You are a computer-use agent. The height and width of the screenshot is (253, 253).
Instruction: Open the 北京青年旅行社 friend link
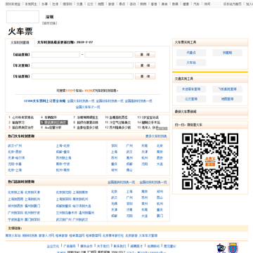point(113,235)
